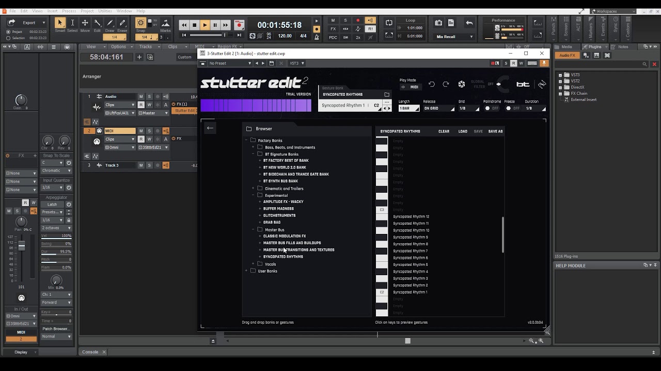Open the File menu
The width and height of the screenshot is (661, 371).
click(x=12, y=11)
